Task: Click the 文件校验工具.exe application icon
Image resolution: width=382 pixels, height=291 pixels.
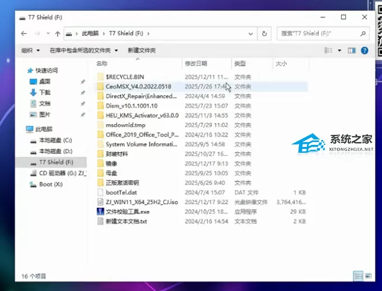Action: click(x=100, y=212)
